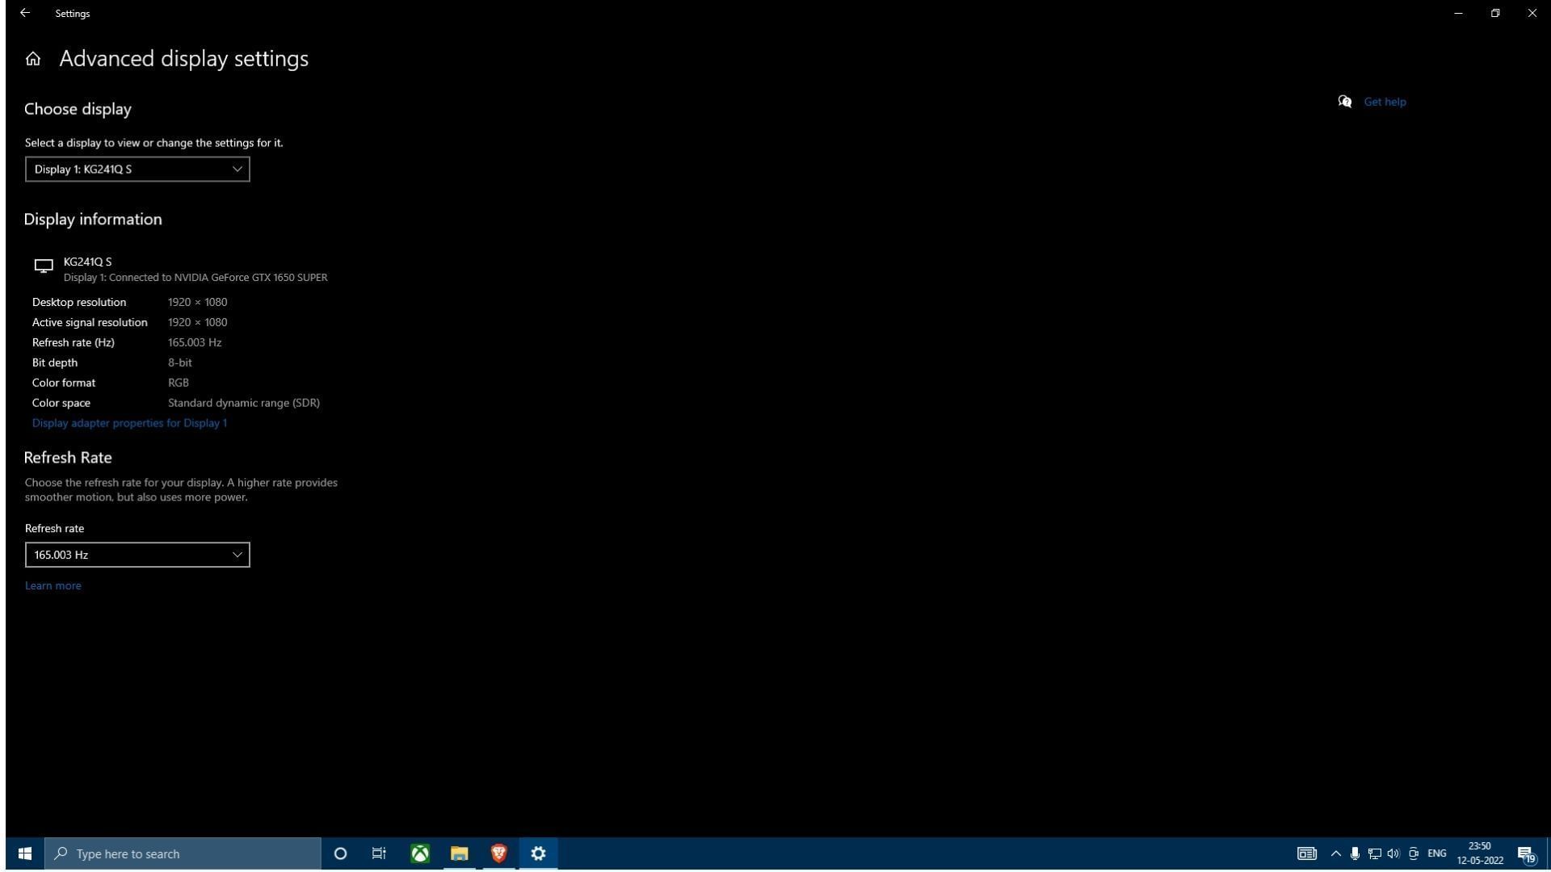Open Action Center showing 19 notifications
This screenshot has width=1551, height=872.
coord(1527,853)
